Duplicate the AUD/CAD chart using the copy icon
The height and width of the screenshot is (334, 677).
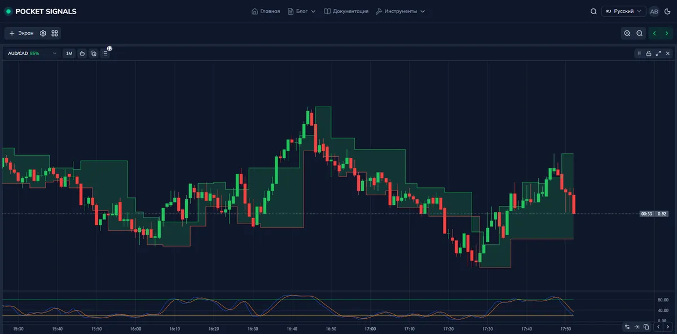[93, 53]
